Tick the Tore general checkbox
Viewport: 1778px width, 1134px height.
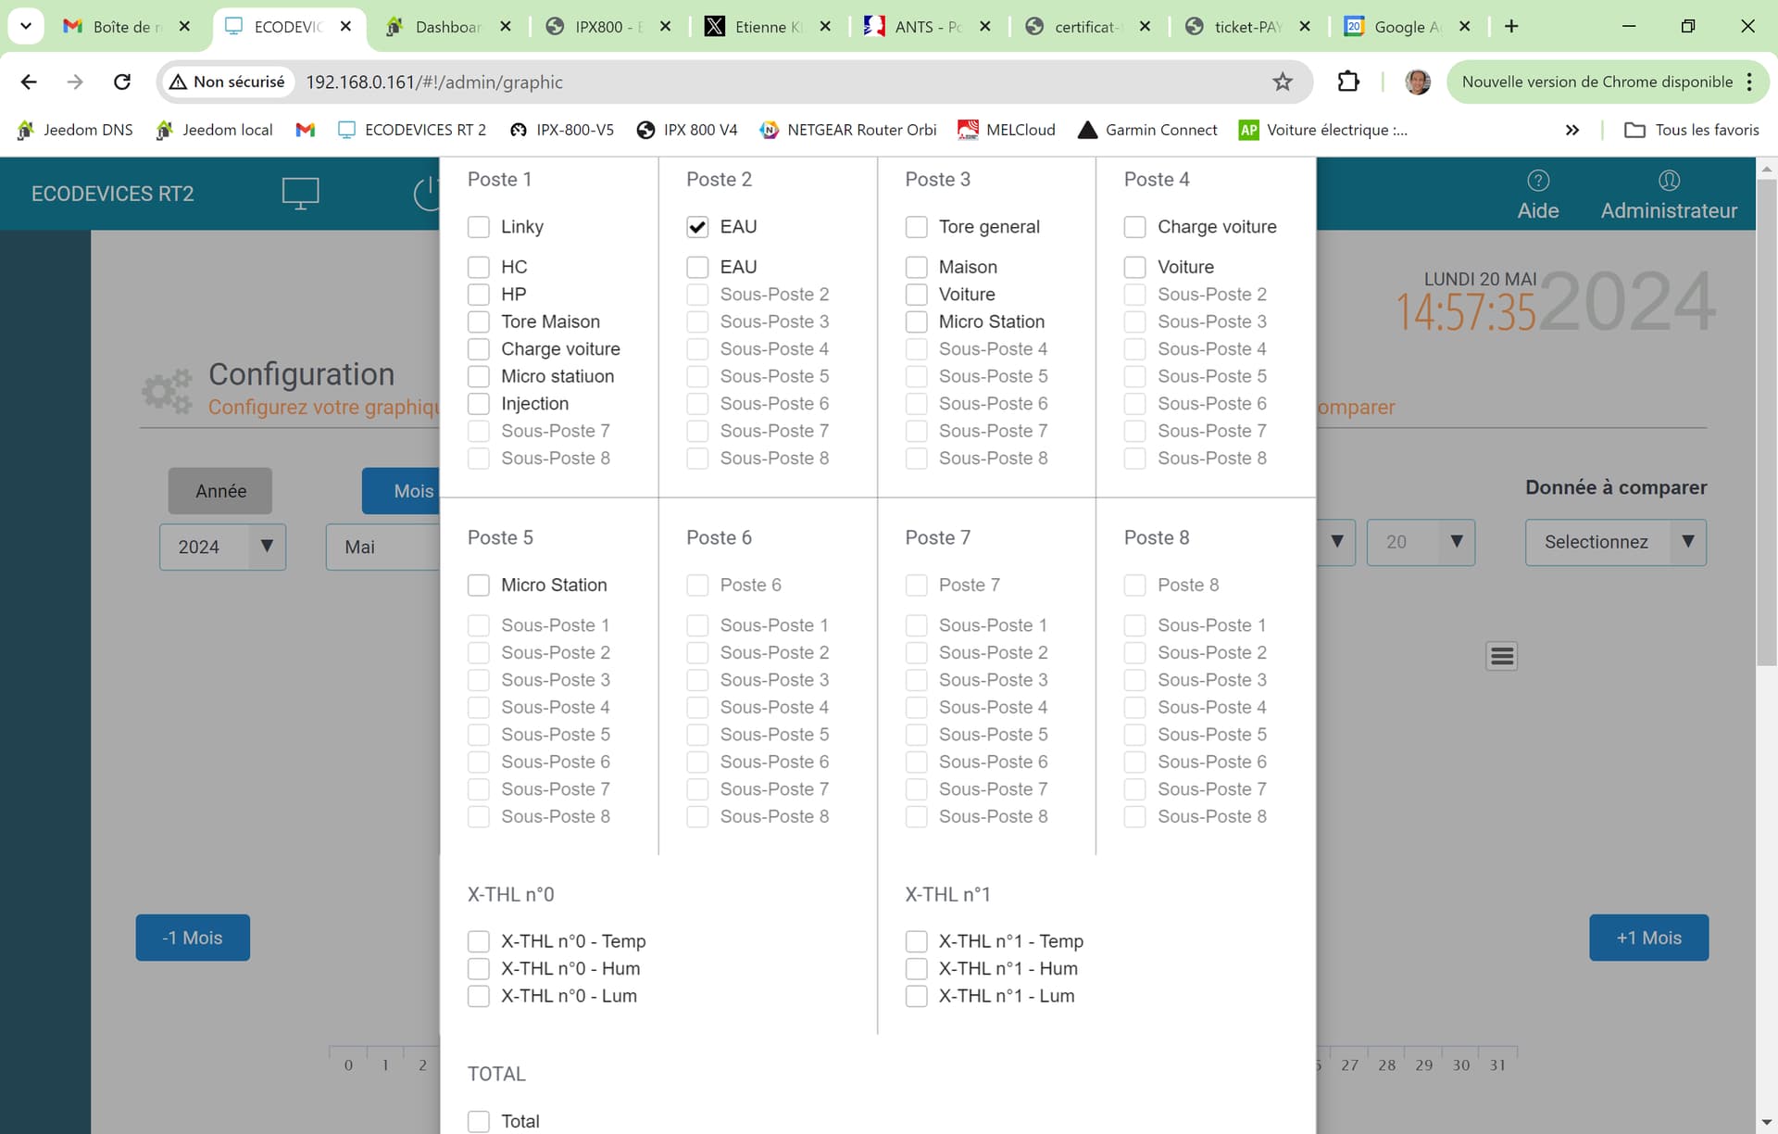[917, 227]
